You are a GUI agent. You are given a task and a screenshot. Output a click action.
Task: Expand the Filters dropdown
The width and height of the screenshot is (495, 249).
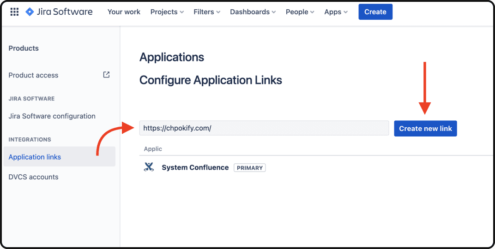click(x=207, y=12)
